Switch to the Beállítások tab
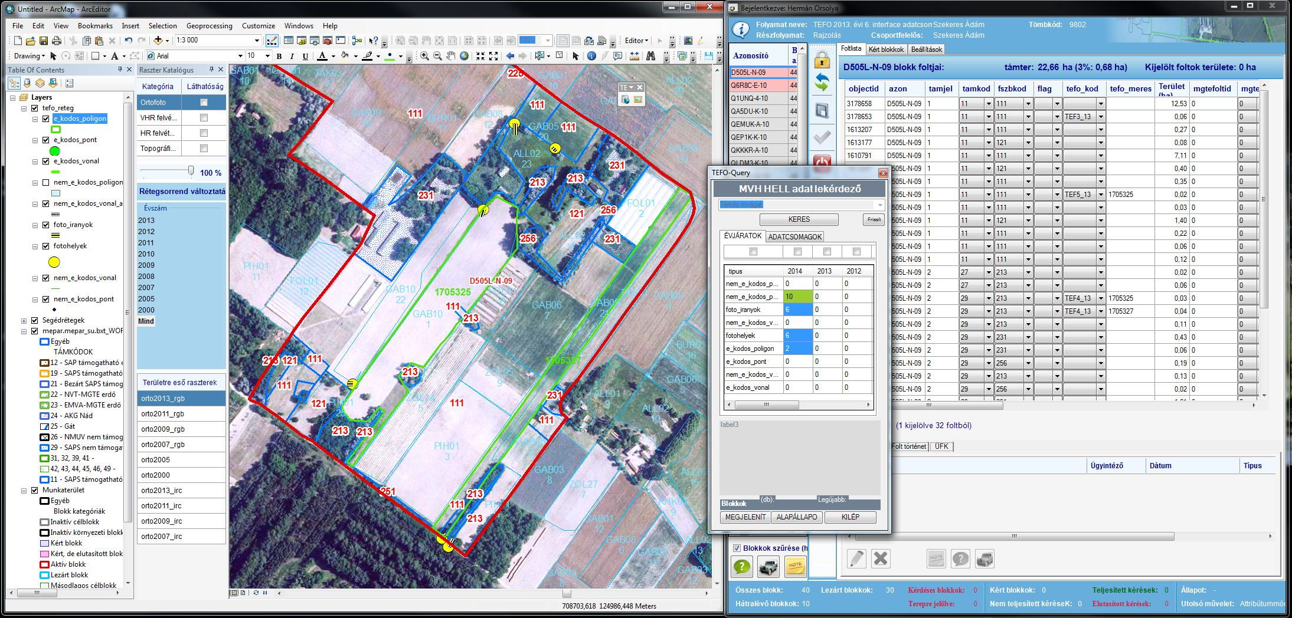This screenshot has height=618, width=1292. [x=927, y=49]
